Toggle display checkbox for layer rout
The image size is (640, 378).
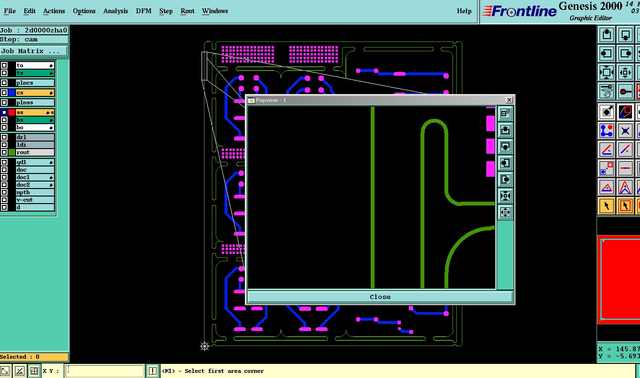[x=4, y=152]
